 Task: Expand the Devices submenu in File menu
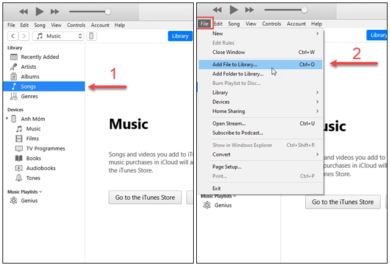point(261,101)
